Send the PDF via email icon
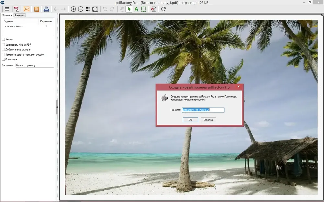The height and width of the screenshot is (202, 324). [x=27, y=9]
